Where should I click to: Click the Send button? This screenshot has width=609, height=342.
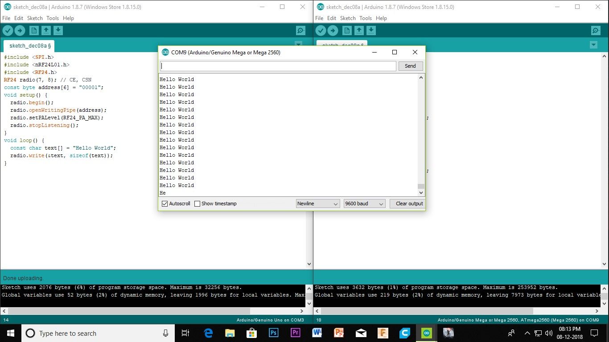pyautogui.click(x=410, y=66)
